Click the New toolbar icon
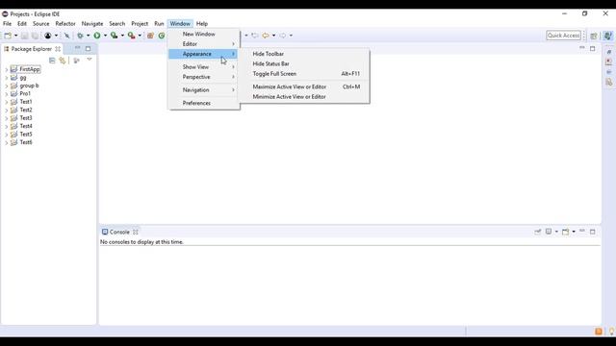 click(x=8, y=36)
